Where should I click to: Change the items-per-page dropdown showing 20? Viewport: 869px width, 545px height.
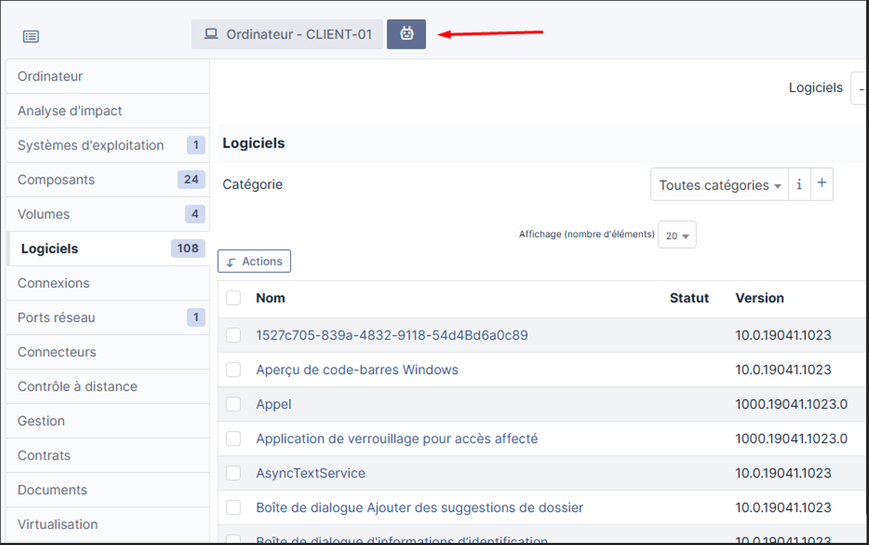(x=677, y=234)
